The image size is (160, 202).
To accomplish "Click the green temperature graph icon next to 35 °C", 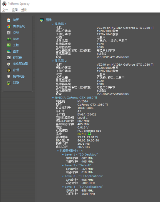I will [x=89, y=134].
